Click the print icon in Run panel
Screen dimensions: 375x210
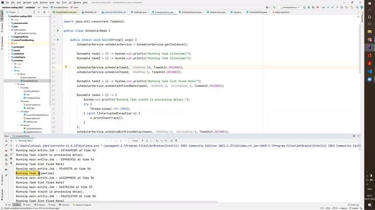tap(11, 159)
